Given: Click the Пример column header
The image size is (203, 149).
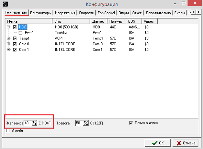Looking at the screenshot, I should tap(117, 21).
